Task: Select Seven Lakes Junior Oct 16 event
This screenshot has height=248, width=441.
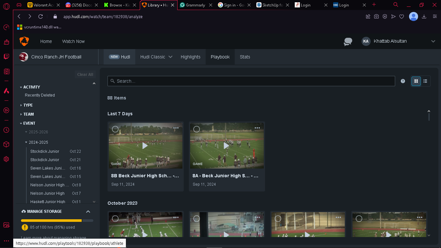Action: pyautogui.click(x=56, y=168)
